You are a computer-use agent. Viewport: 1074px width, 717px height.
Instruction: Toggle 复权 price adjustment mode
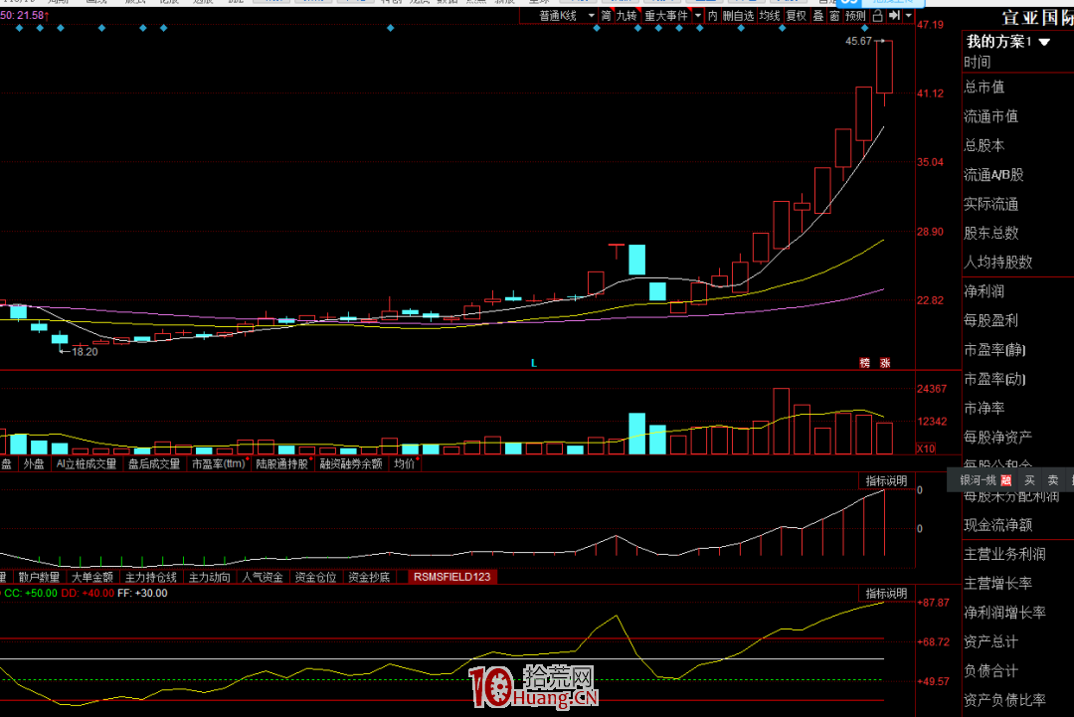tap(796, 16)
